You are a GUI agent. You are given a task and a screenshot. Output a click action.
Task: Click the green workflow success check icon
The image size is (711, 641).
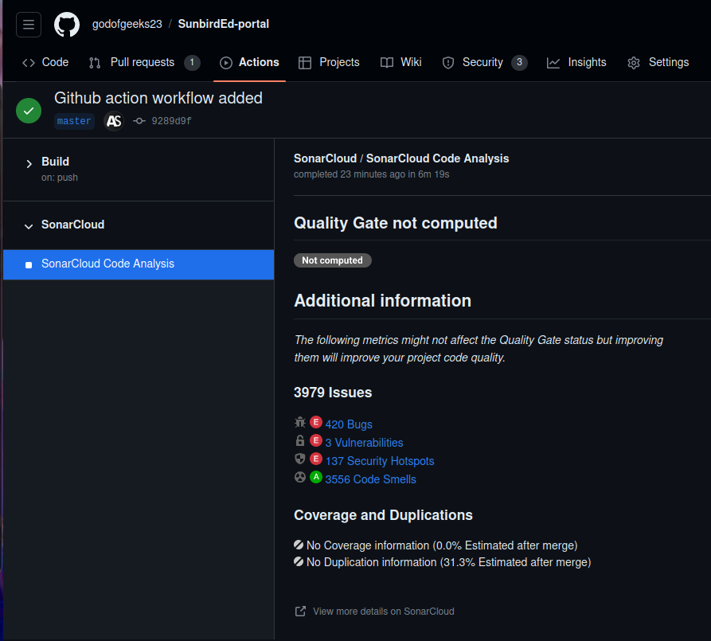[28, 111]
